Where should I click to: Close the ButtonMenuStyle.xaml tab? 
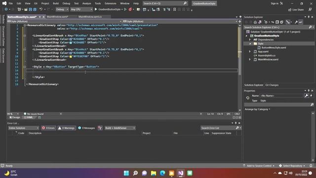[43, 17]
